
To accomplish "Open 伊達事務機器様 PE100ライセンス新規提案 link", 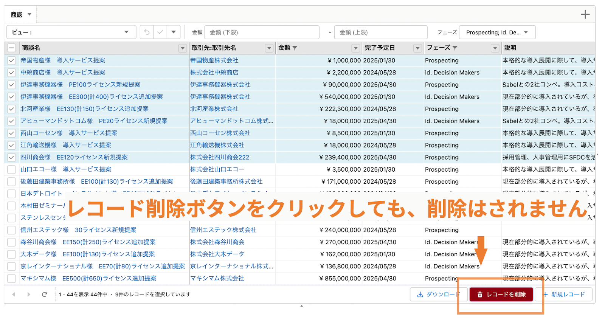I will click(x=80, y=85).
